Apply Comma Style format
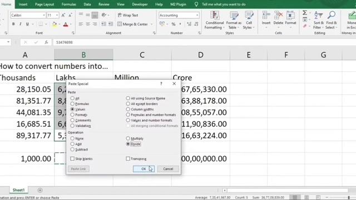 point(180,24)
